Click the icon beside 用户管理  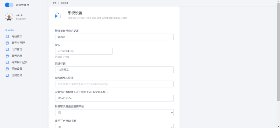coord(7,49)
